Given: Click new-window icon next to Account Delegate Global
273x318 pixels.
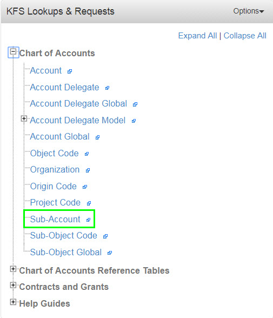Looking at the screenshot, I should tap(135, 104).
